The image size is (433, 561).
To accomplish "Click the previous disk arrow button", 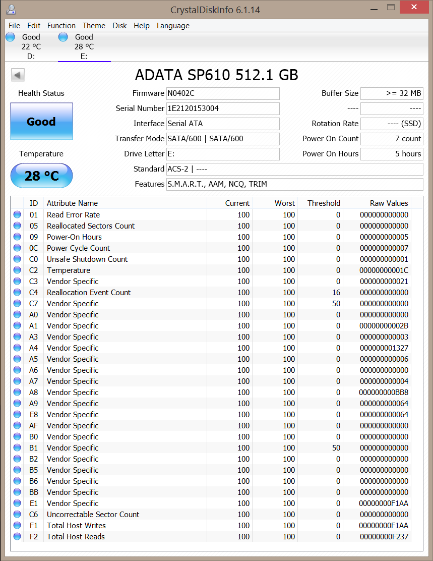I will tap(18, 75).
